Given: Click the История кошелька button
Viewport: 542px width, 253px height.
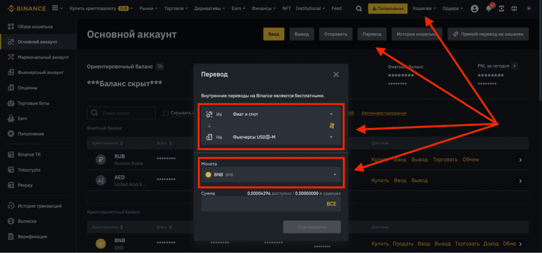Looking at the screenshot, I should point(417,34).
